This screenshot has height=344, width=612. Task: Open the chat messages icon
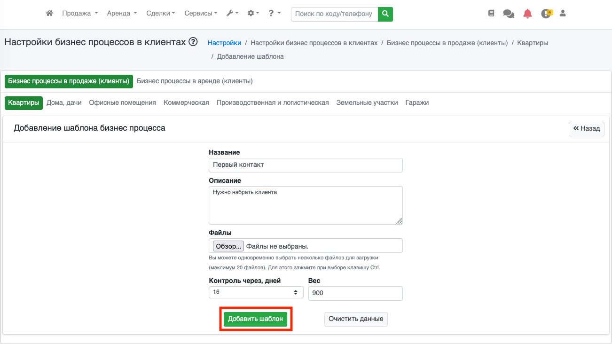[509, 14]
